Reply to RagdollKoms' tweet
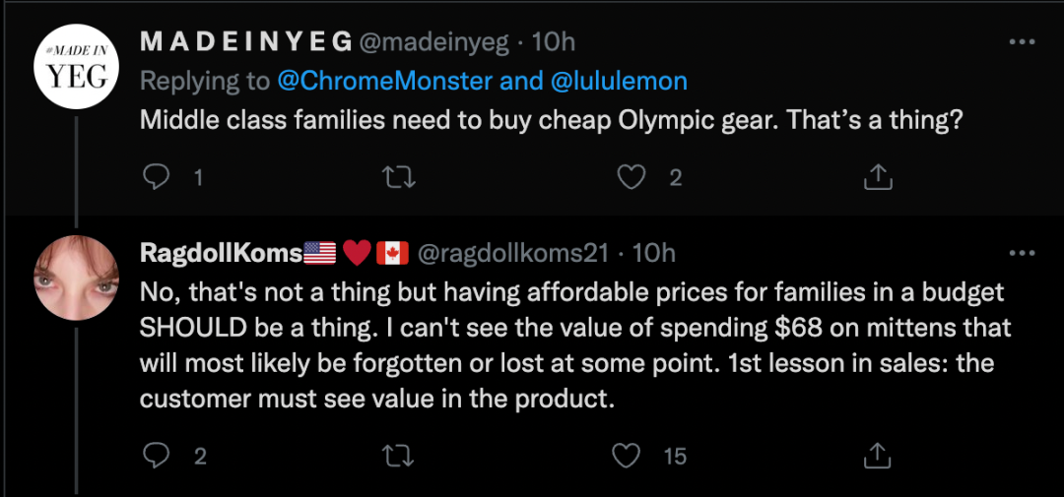Viewport: 1064px width, 497px height. [157, 456]
